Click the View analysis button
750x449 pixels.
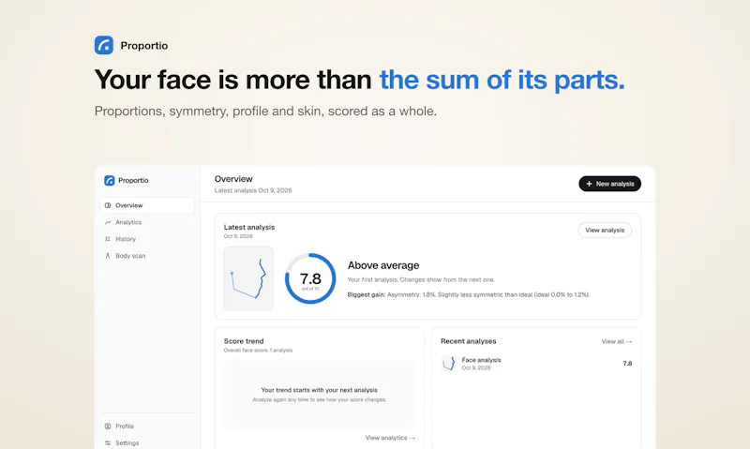pos(605,230)
